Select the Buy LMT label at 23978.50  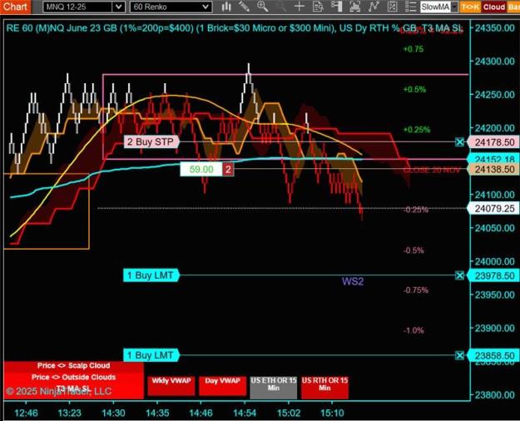coord(151,275)
